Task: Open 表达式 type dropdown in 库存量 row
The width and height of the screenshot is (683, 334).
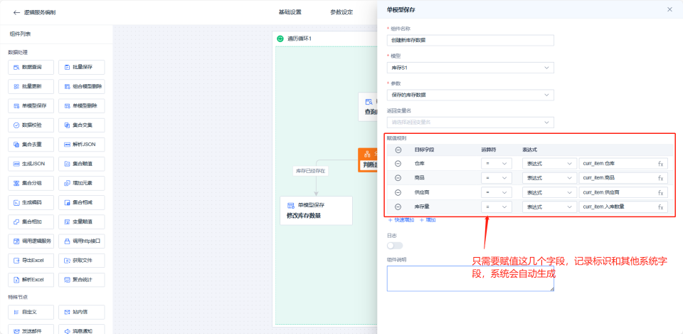Action: [549, 207]
